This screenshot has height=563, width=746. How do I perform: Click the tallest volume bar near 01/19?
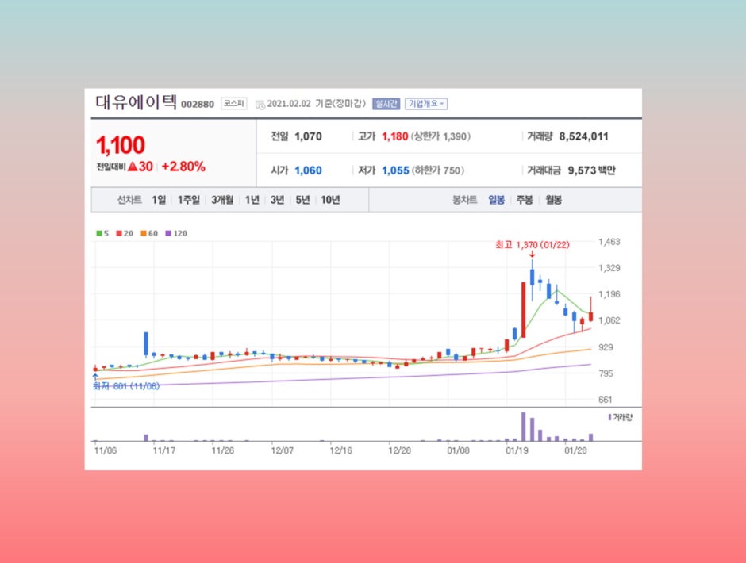(524, 427)
